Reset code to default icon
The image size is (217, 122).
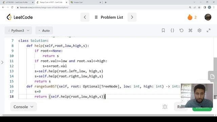click(181, 30)
